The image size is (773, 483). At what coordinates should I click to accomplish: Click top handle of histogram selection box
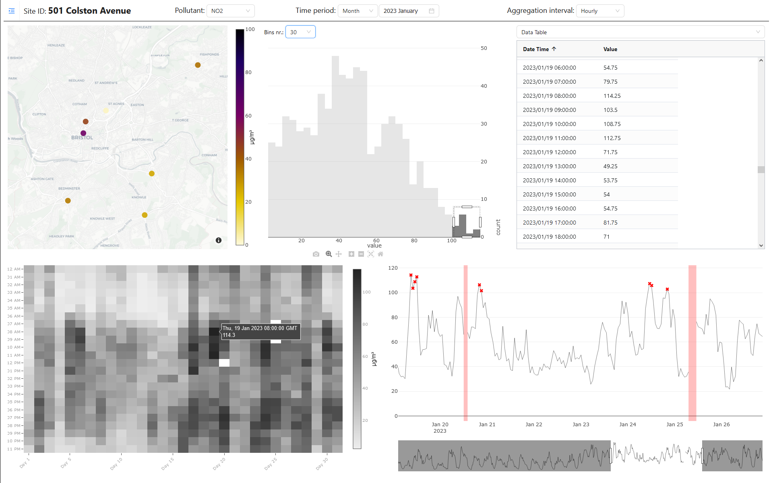[x=467, y=207]
